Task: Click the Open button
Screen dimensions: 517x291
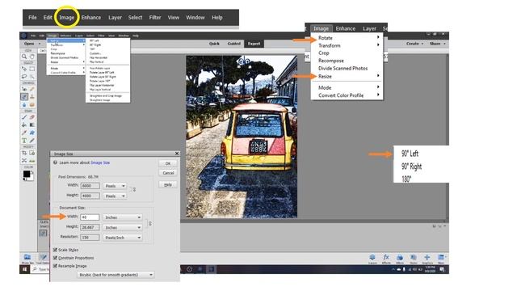Action: (29, 44)
